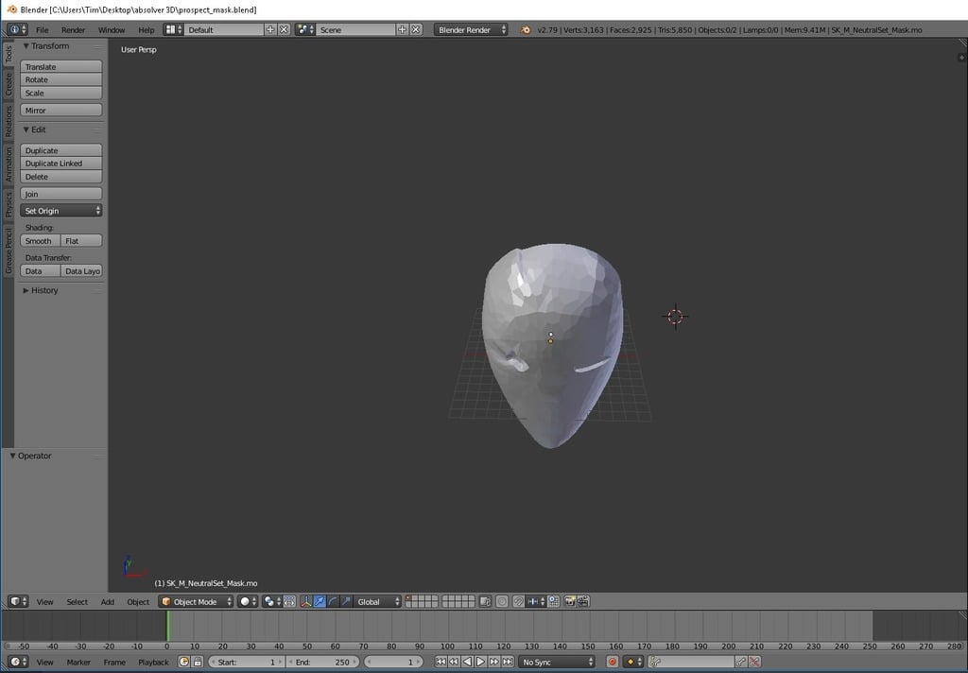Play the animation forward
The height and width of the screenshot is (673, 968).
[x=480, y=662]
